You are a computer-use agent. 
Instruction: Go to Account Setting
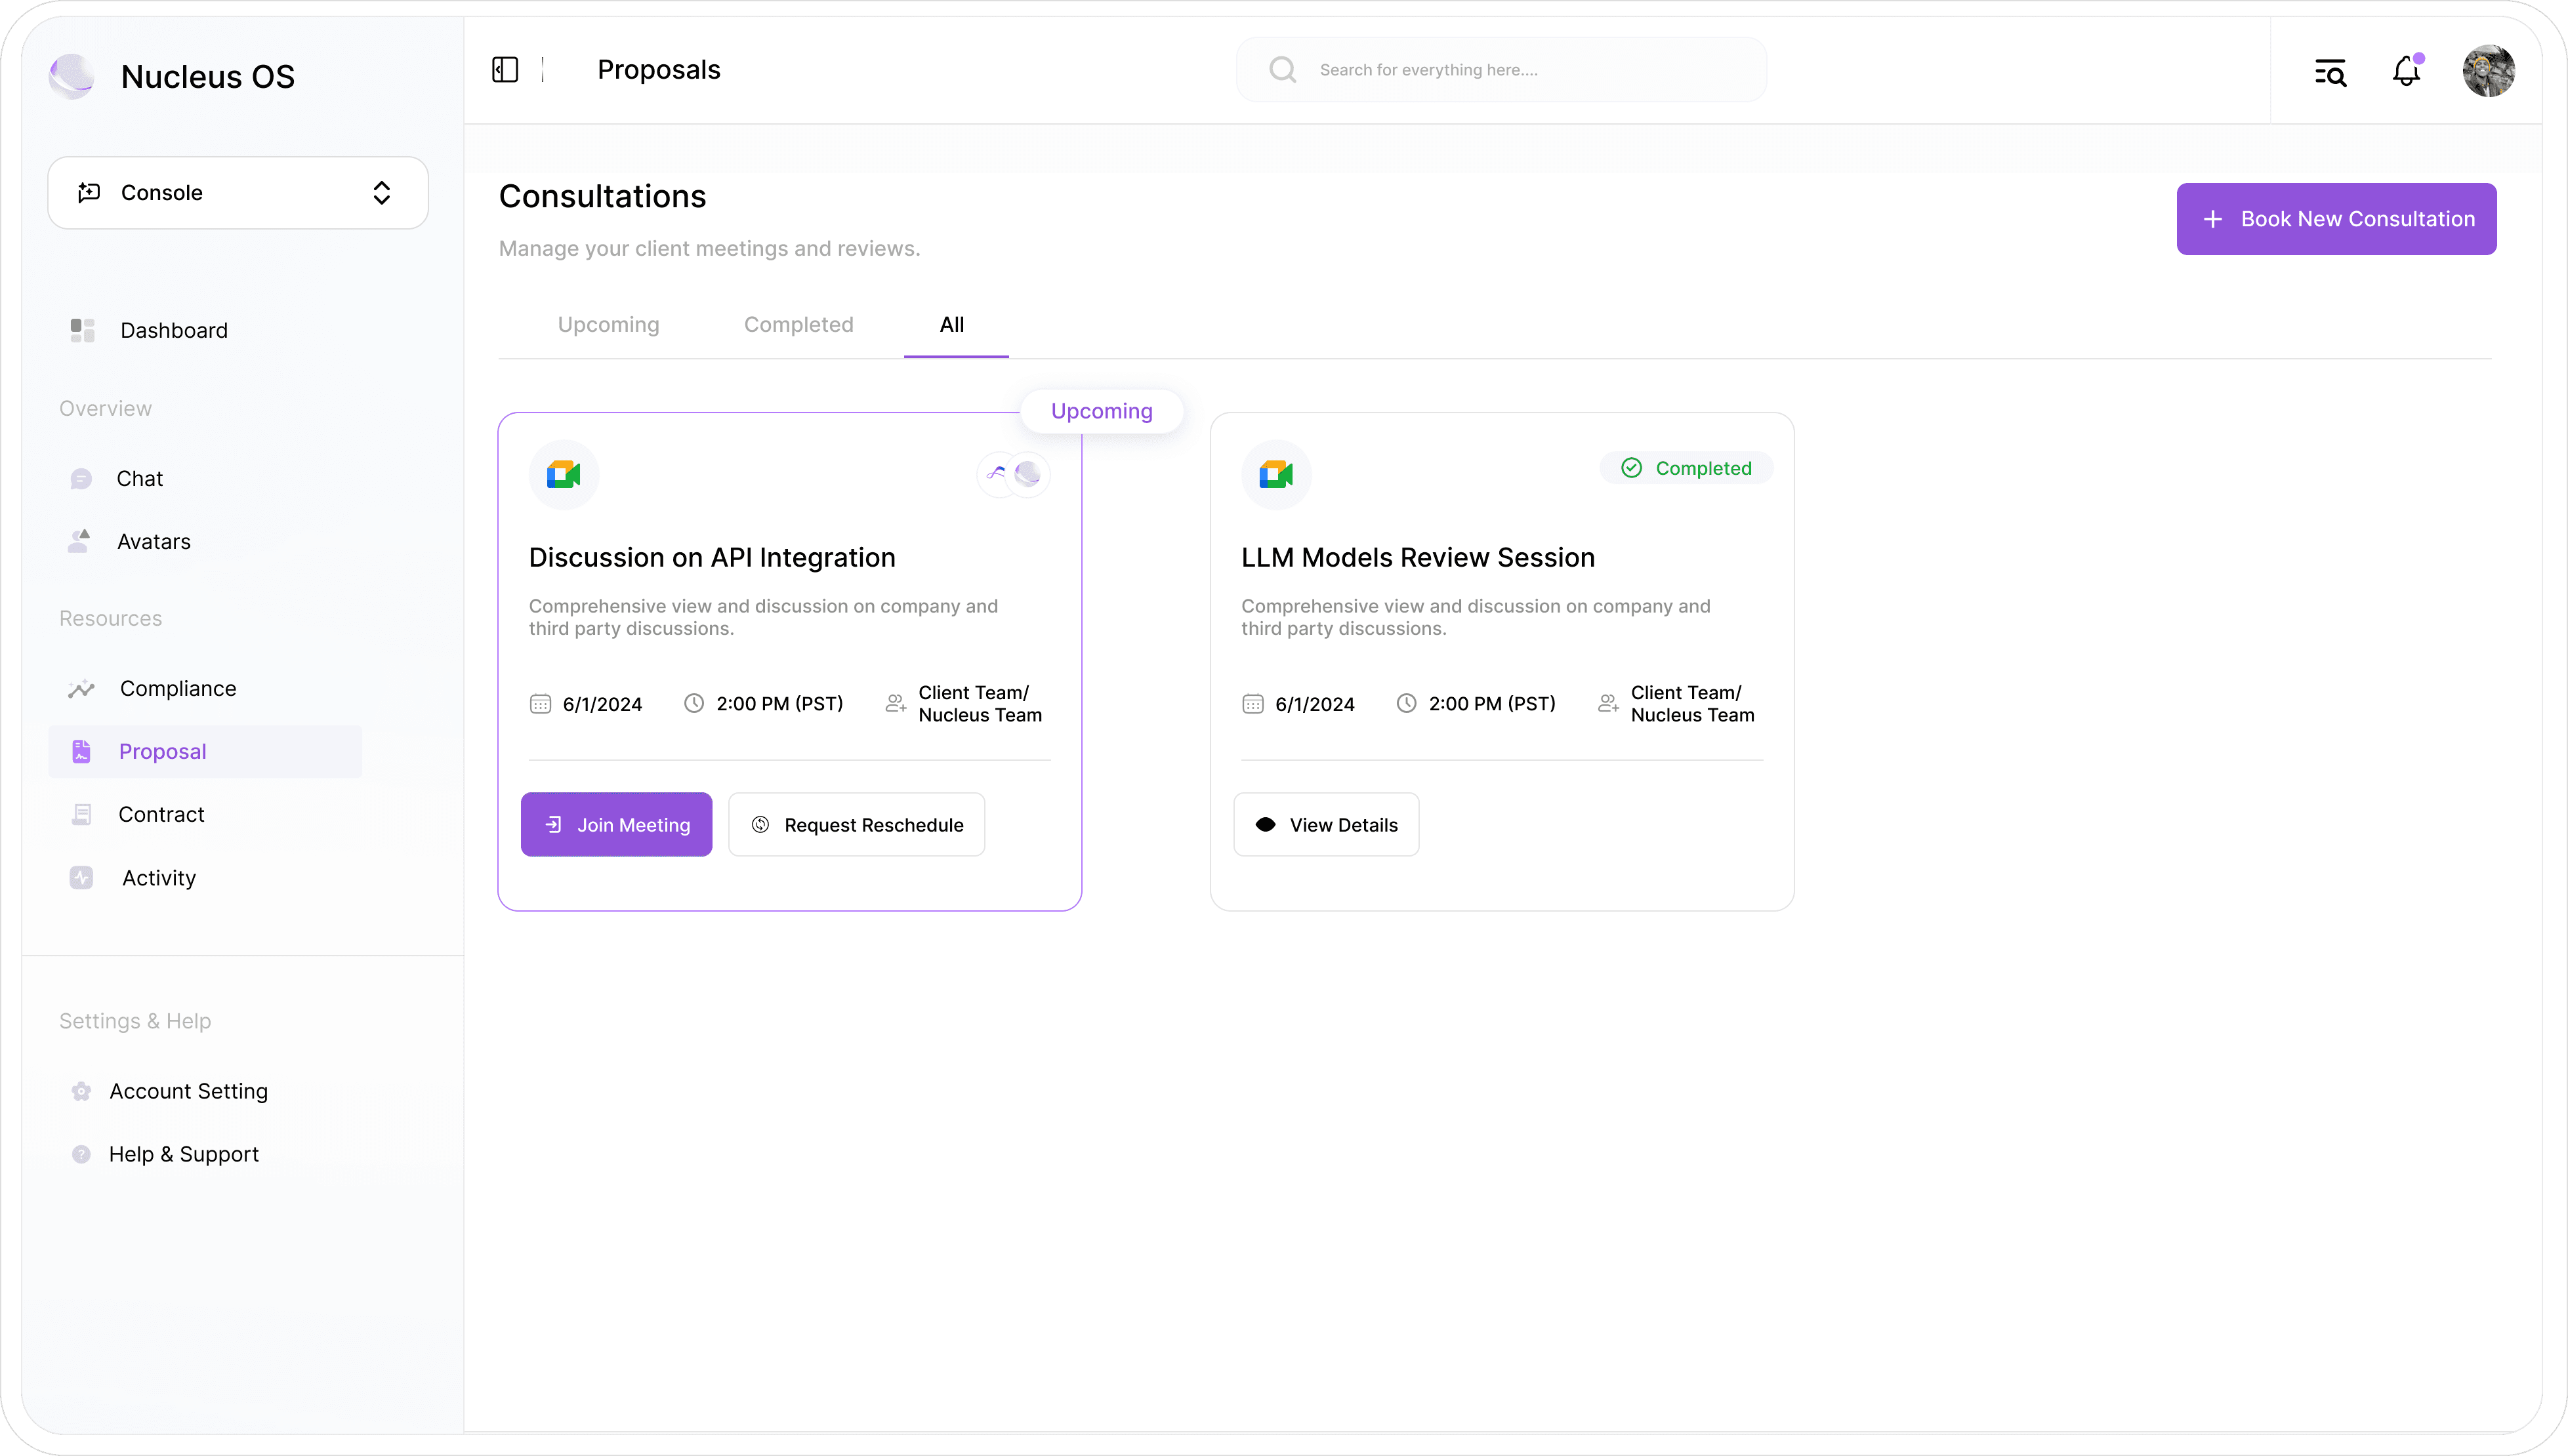pyautogui.click(x=188, y=1091)
